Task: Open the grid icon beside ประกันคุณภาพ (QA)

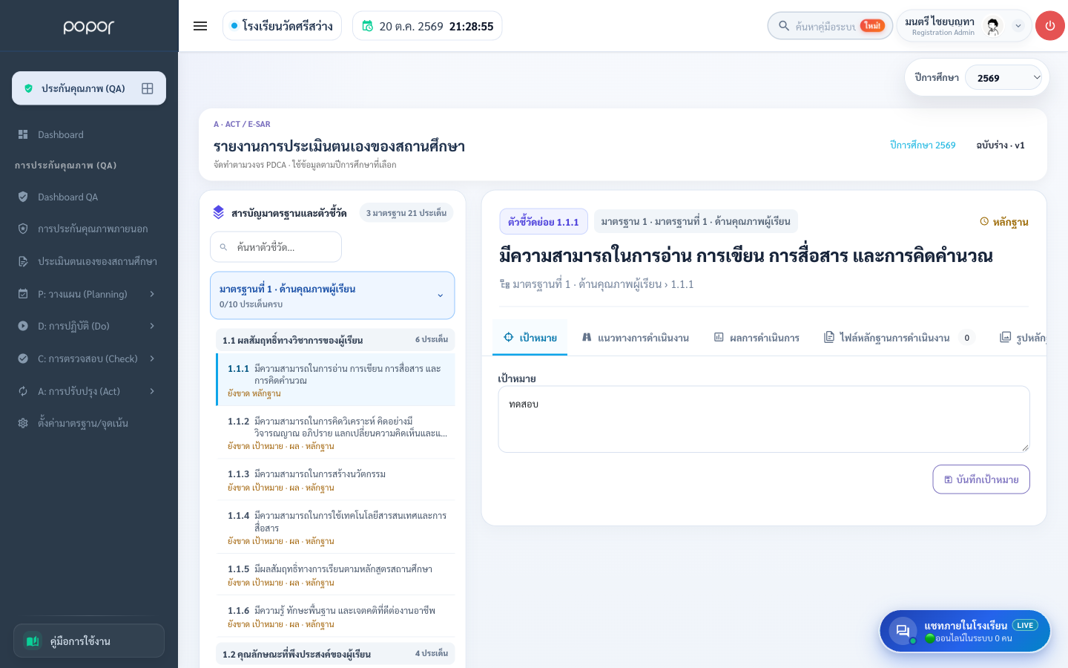Action: click(148, 88)
